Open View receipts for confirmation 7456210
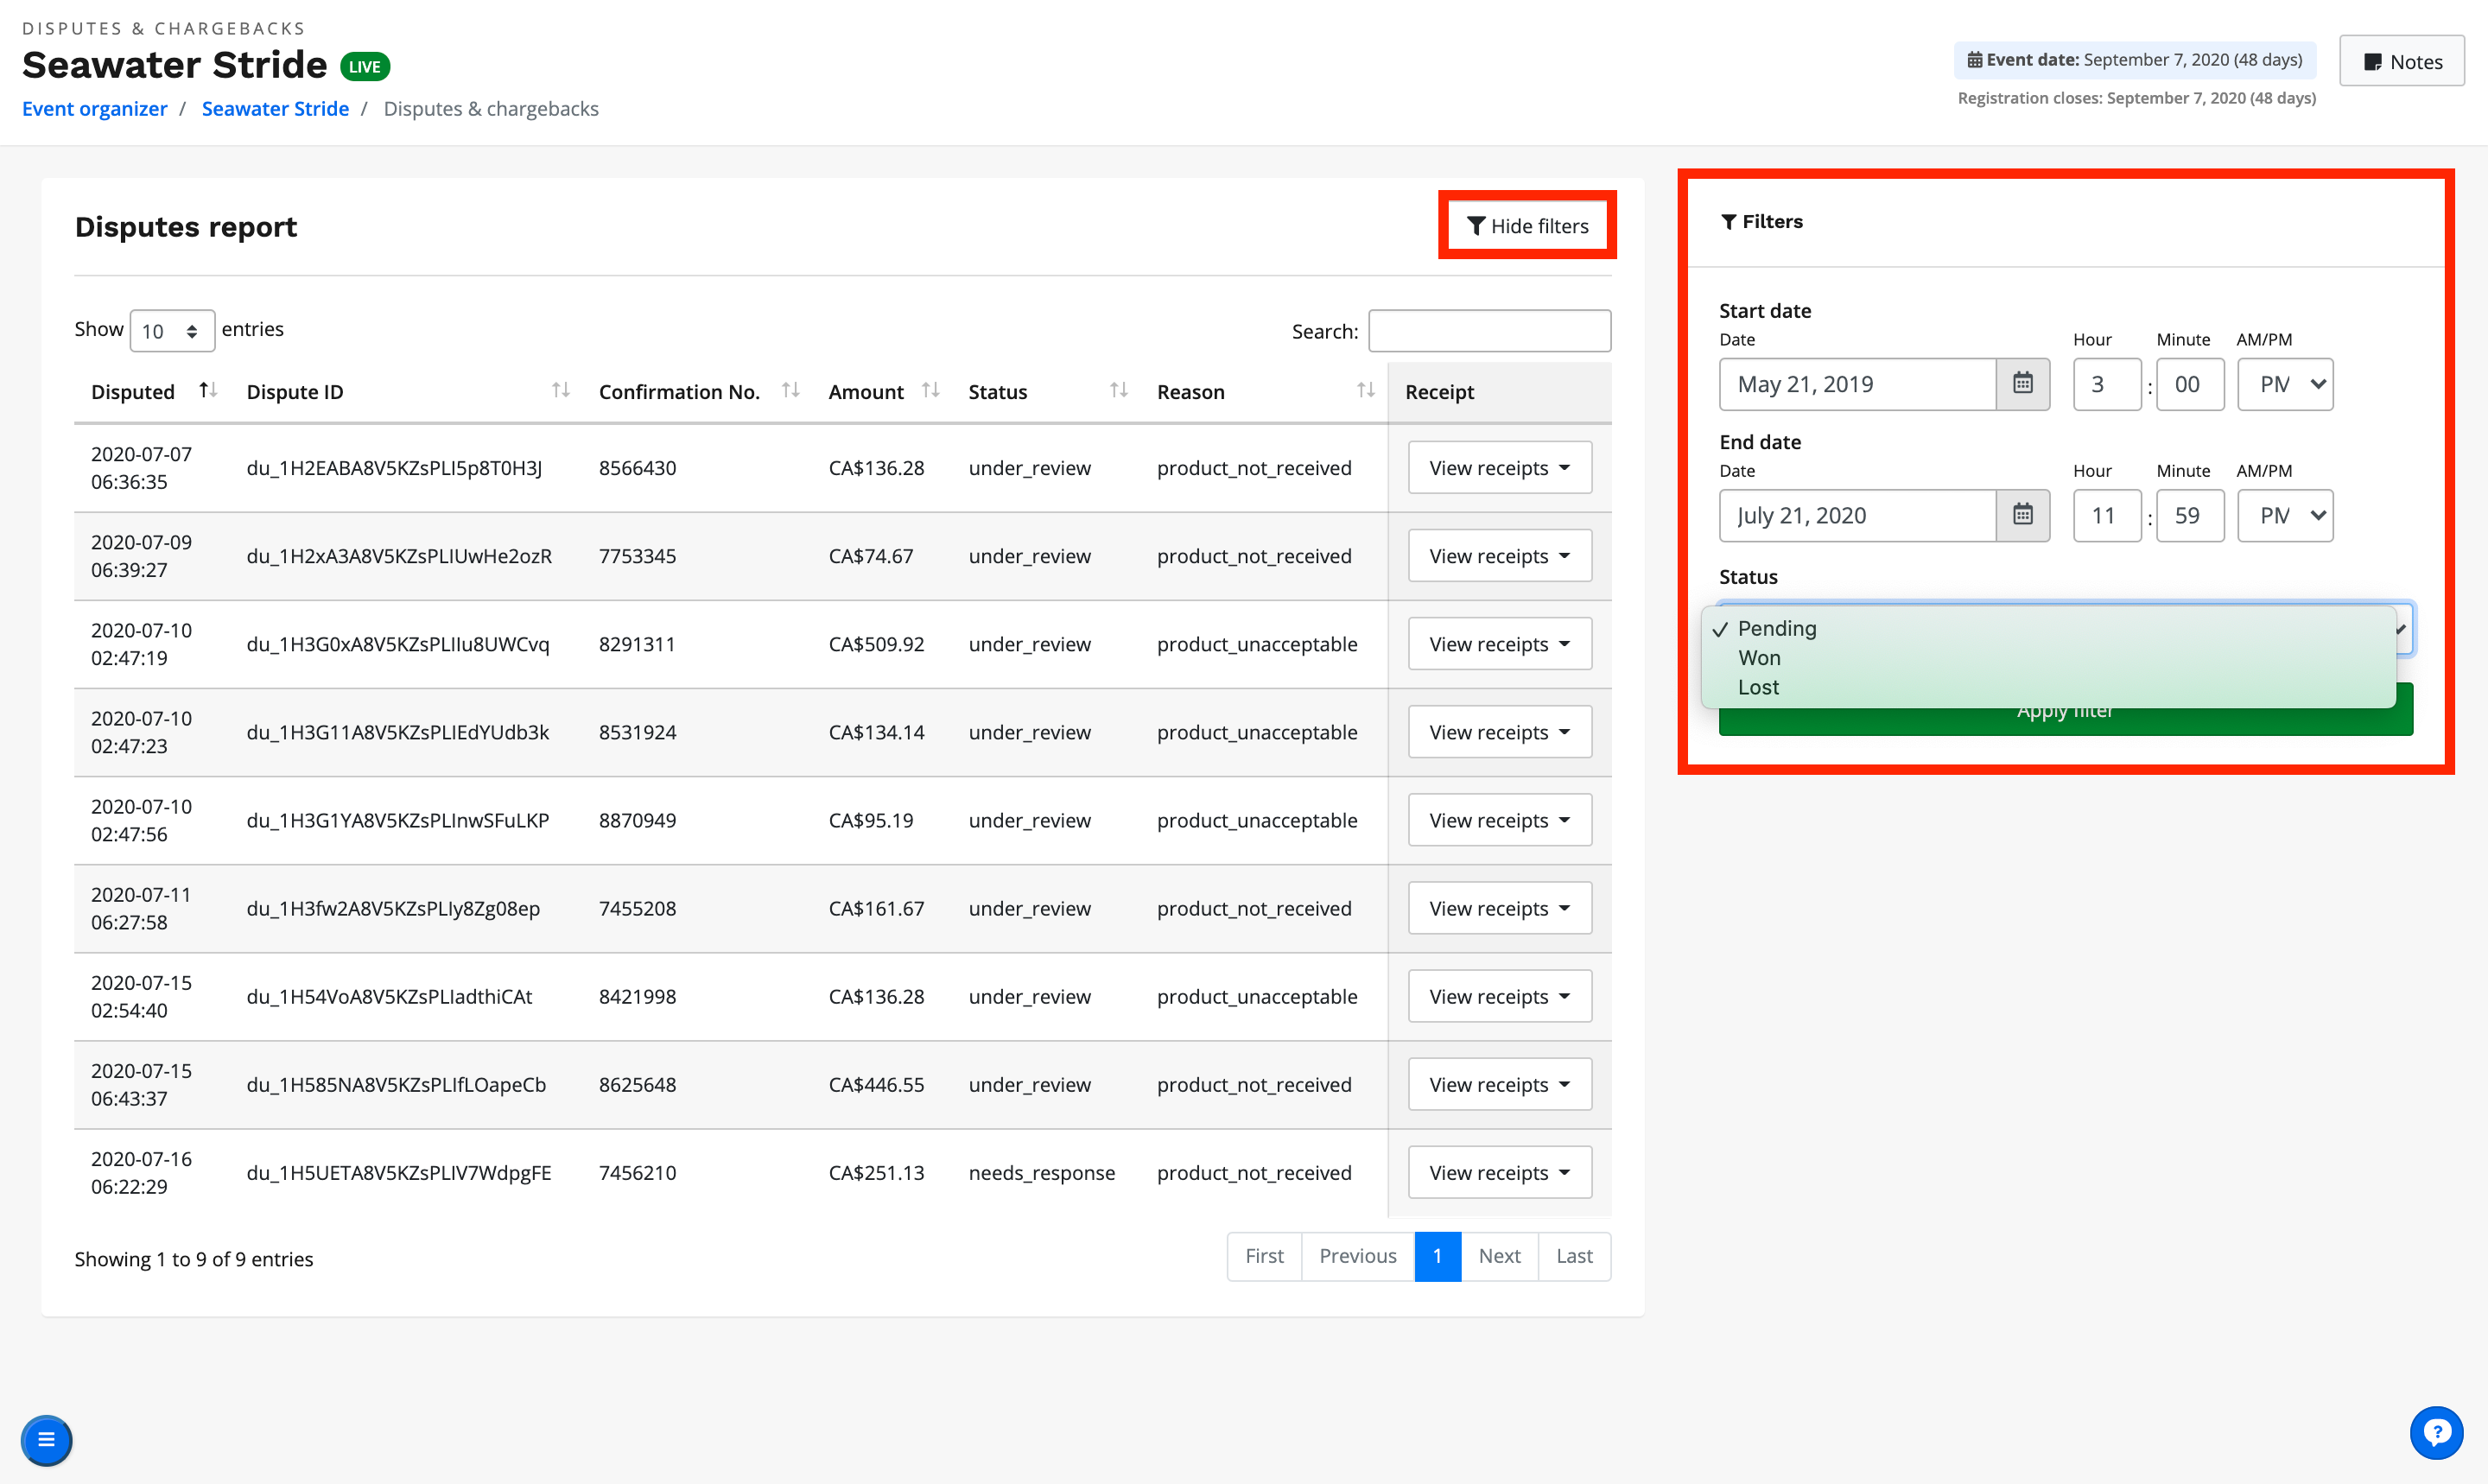The height and width of the screenshot is (1484, 2488). click(1499, 1172)
